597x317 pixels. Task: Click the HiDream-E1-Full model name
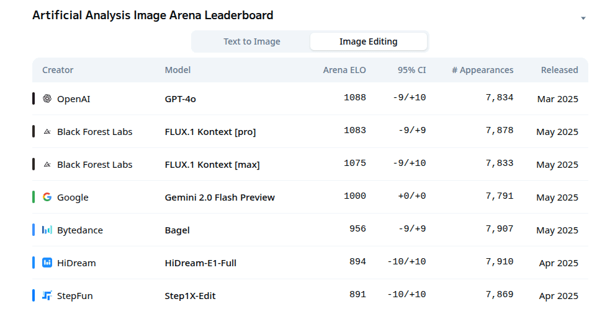tap(200, 263)
